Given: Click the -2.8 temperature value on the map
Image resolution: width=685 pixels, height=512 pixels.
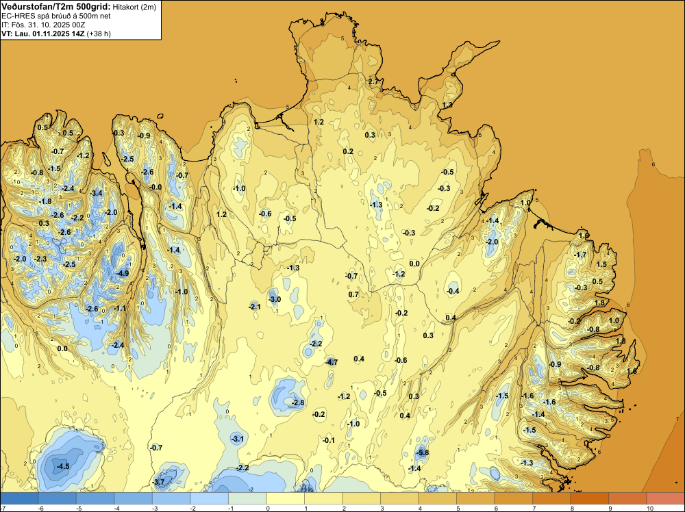Looking at the screenshot, I should coord(299,402).
